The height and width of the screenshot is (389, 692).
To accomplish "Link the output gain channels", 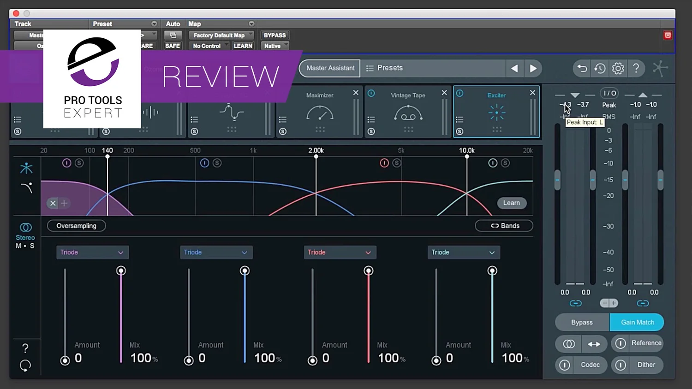I will (643, 303).
